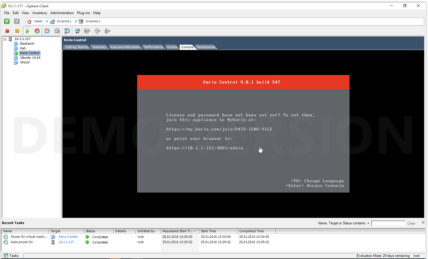
Task: Click the grey Forward navigation arrow
Action: (17, 21)
